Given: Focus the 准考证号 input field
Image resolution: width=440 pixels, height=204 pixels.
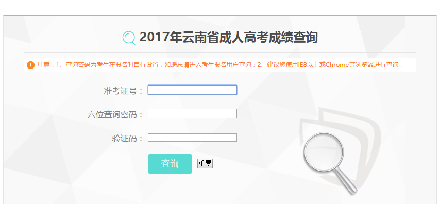Looking at the screenshot, I should point(193,90).
